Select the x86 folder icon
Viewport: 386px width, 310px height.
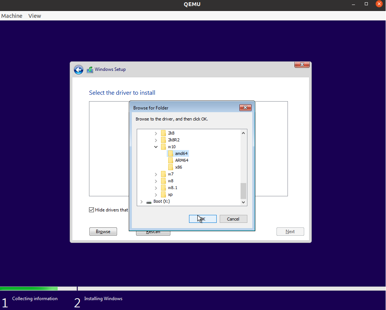tap(170, 167)
